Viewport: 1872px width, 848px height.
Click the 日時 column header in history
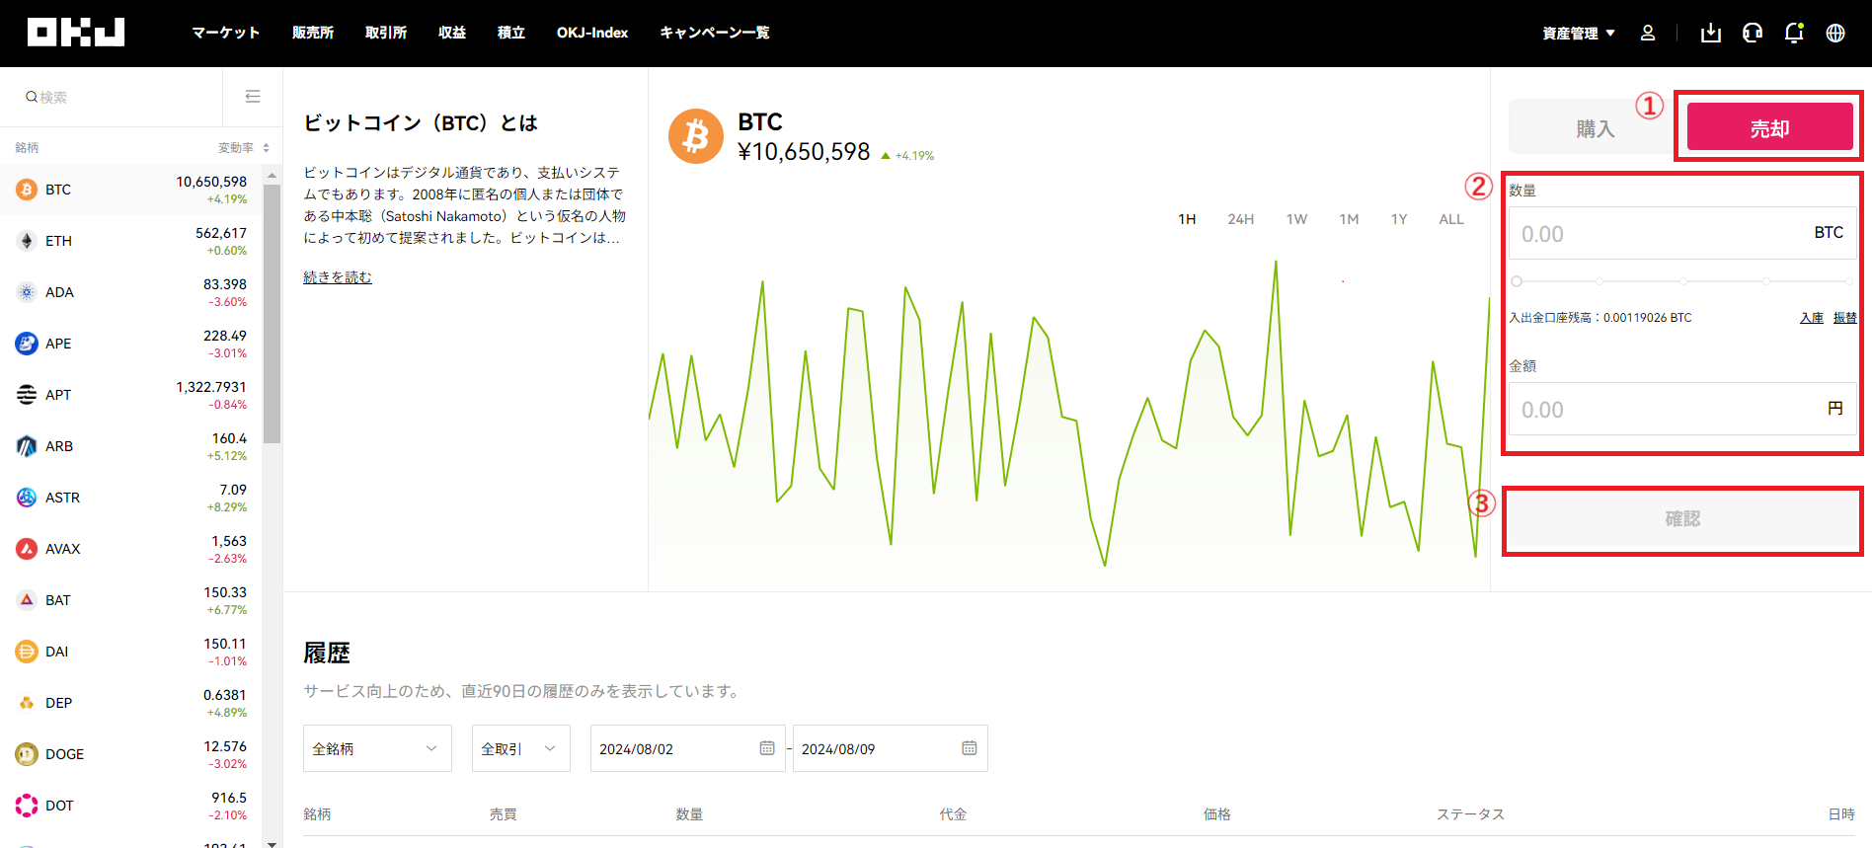[1841, 814]
